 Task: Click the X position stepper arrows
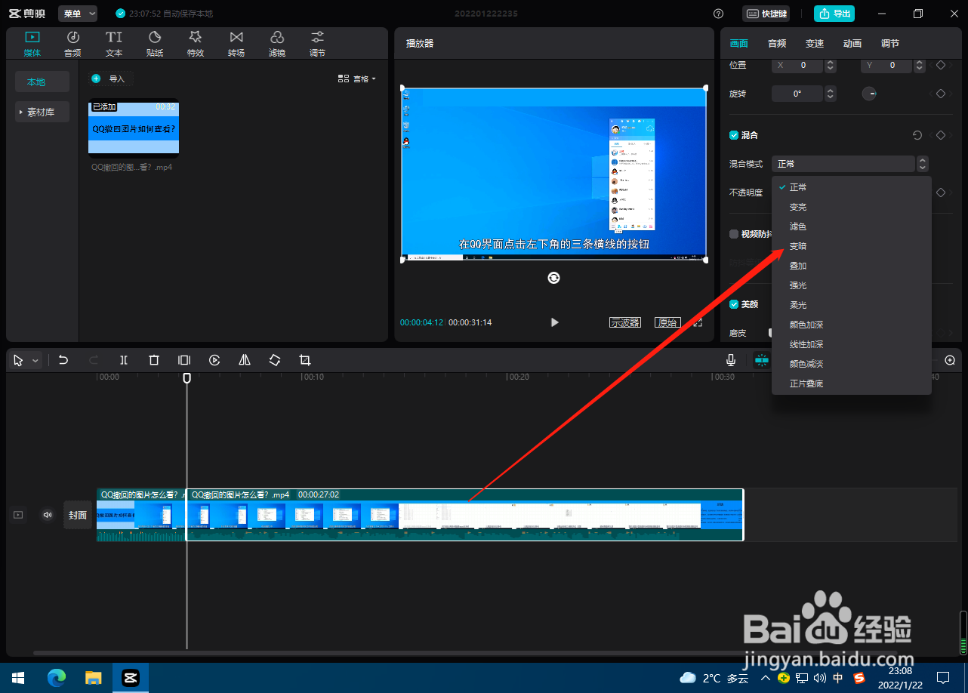pyautogui.click(x=831, y=66)
